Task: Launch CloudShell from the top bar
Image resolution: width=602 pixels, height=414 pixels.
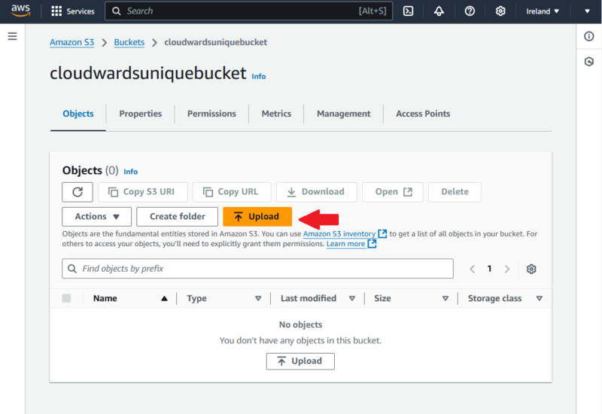Action: [408, 11]
